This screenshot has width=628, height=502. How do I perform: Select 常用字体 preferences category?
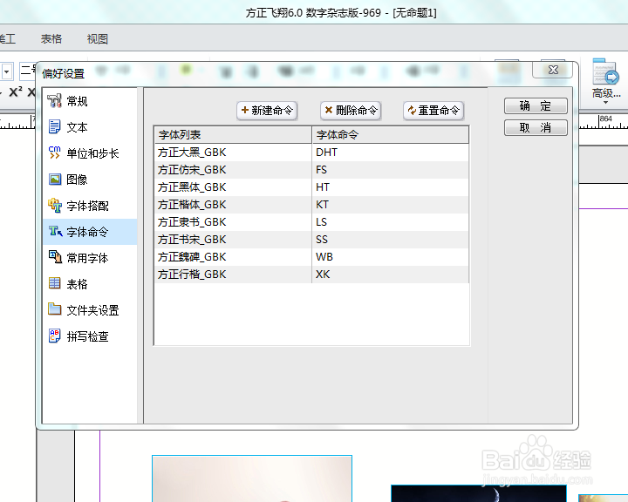click(88, 258)
